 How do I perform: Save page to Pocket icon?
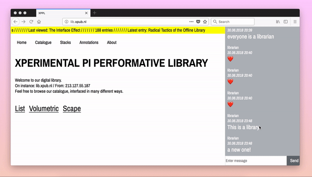point(198,22)
